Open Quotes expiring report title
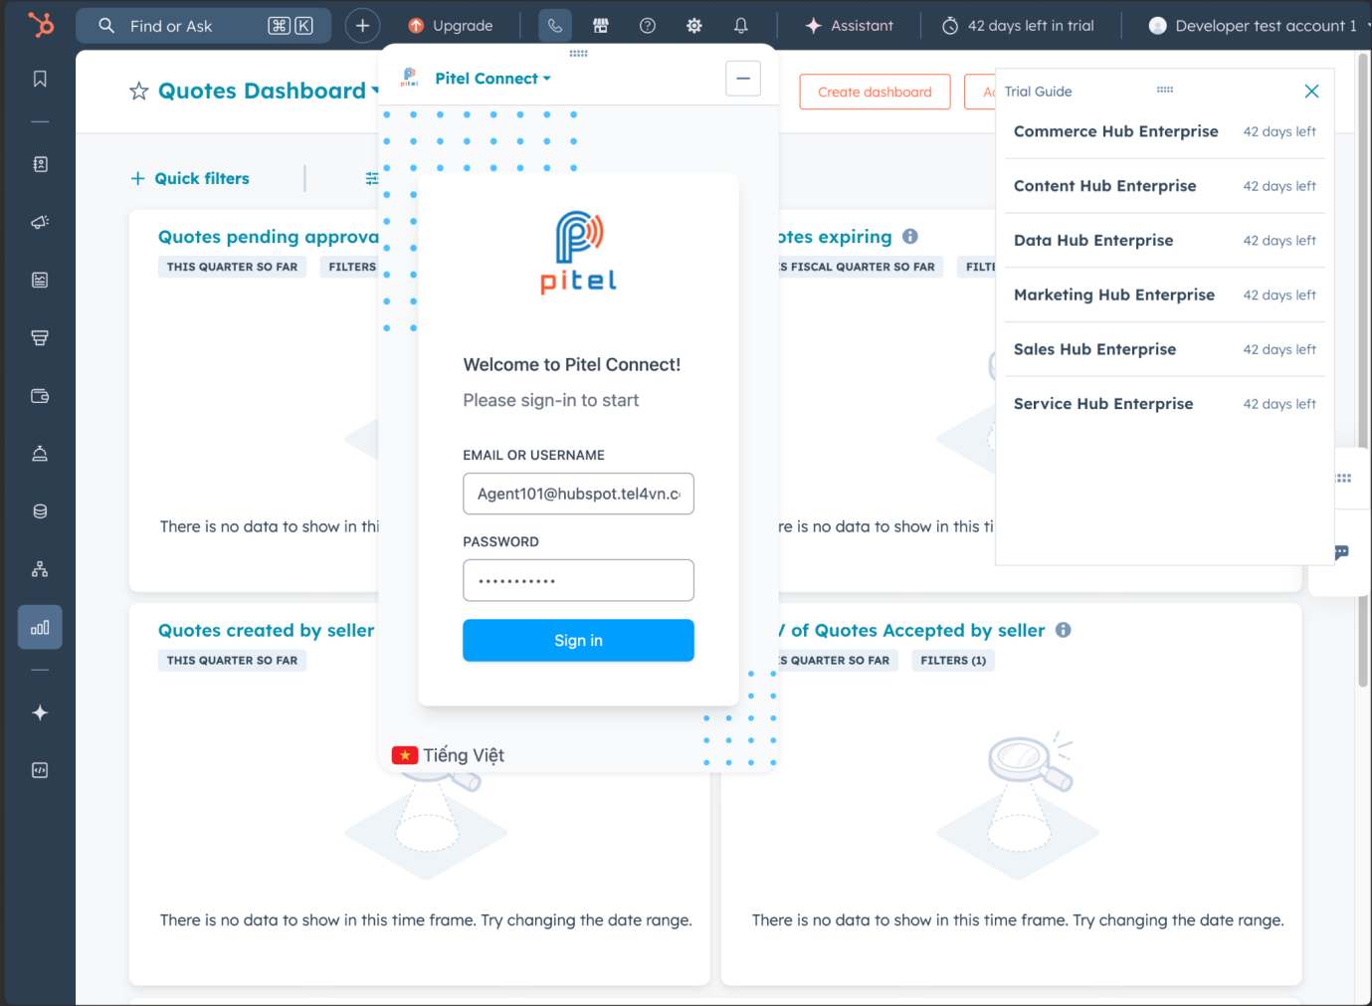The height and width of the screenshot is (1006, 1372). tap(835, 237)
